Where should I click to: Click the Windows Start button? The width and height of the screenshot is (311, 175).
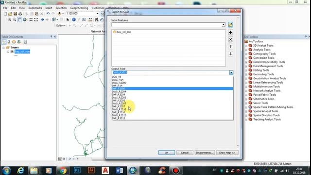(x=6, y=171)
